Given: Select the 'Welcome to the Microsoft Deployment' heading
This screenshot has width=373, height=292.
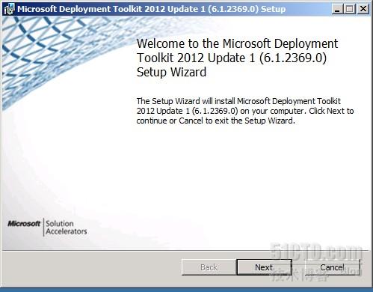Looking at the screenshot, I should [237, 58].
